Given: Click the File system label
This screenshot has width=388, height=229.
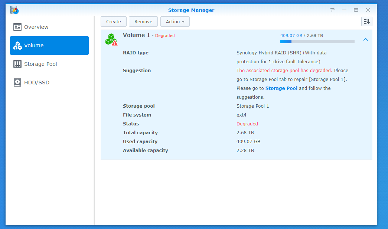Looking at the screenshot, I should tap(137, 115).
